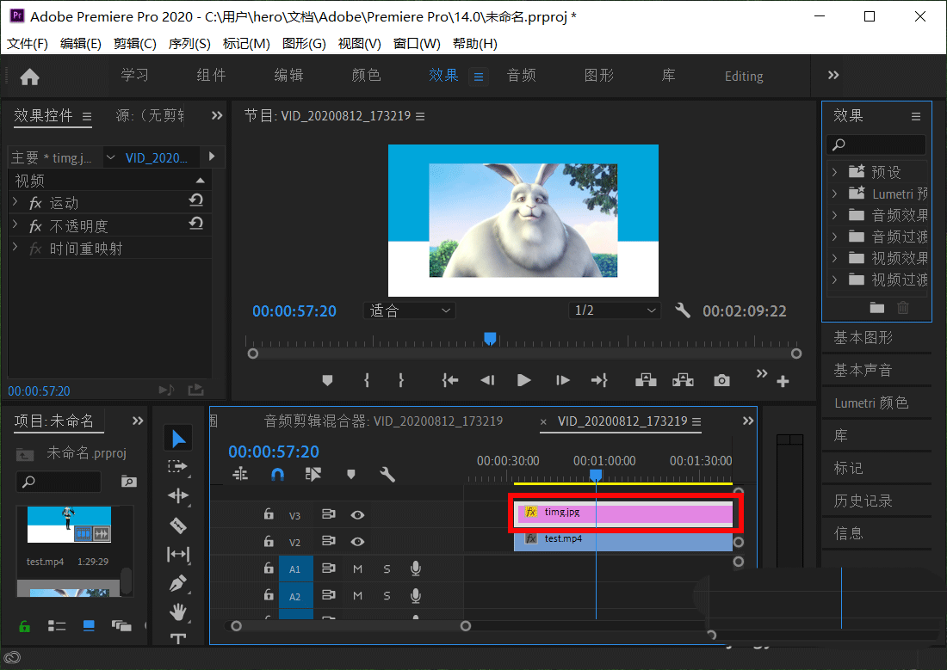The image size is (947, 670).
Task: Switch to the 颜色 workspace tab
Action: pyautogui.click(x=366, y=76)
